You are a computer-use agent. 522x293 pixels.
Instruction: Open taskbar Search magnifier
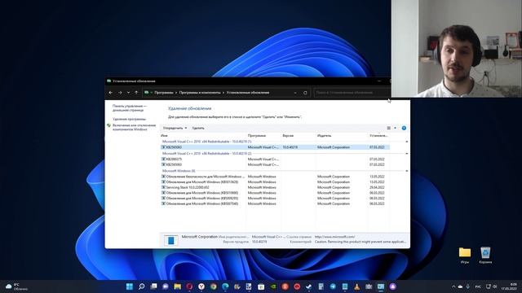point(141,286)
